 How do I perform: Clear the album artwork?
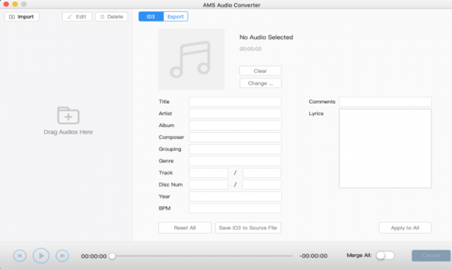260,71
